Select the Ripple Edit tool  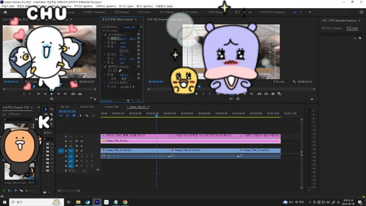pos(46,114)
